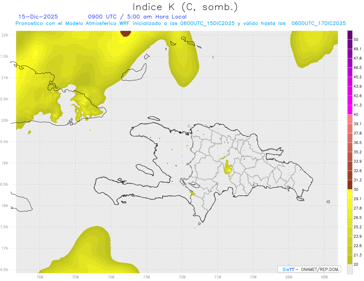This screenshot has width=364, height=281.
Task: Click the colorbar value '46.5'
Action: (358, 68)
